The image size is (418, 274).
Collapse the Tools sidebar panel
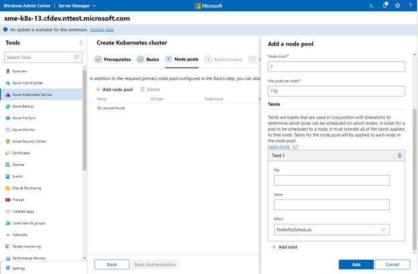[x=81, y=42]
